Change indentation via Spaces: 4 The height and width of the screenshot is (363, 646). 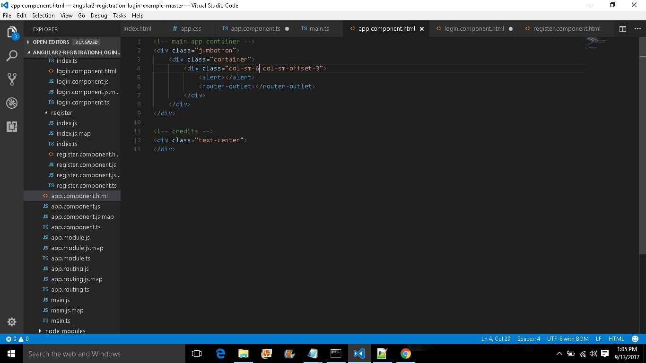529,339
